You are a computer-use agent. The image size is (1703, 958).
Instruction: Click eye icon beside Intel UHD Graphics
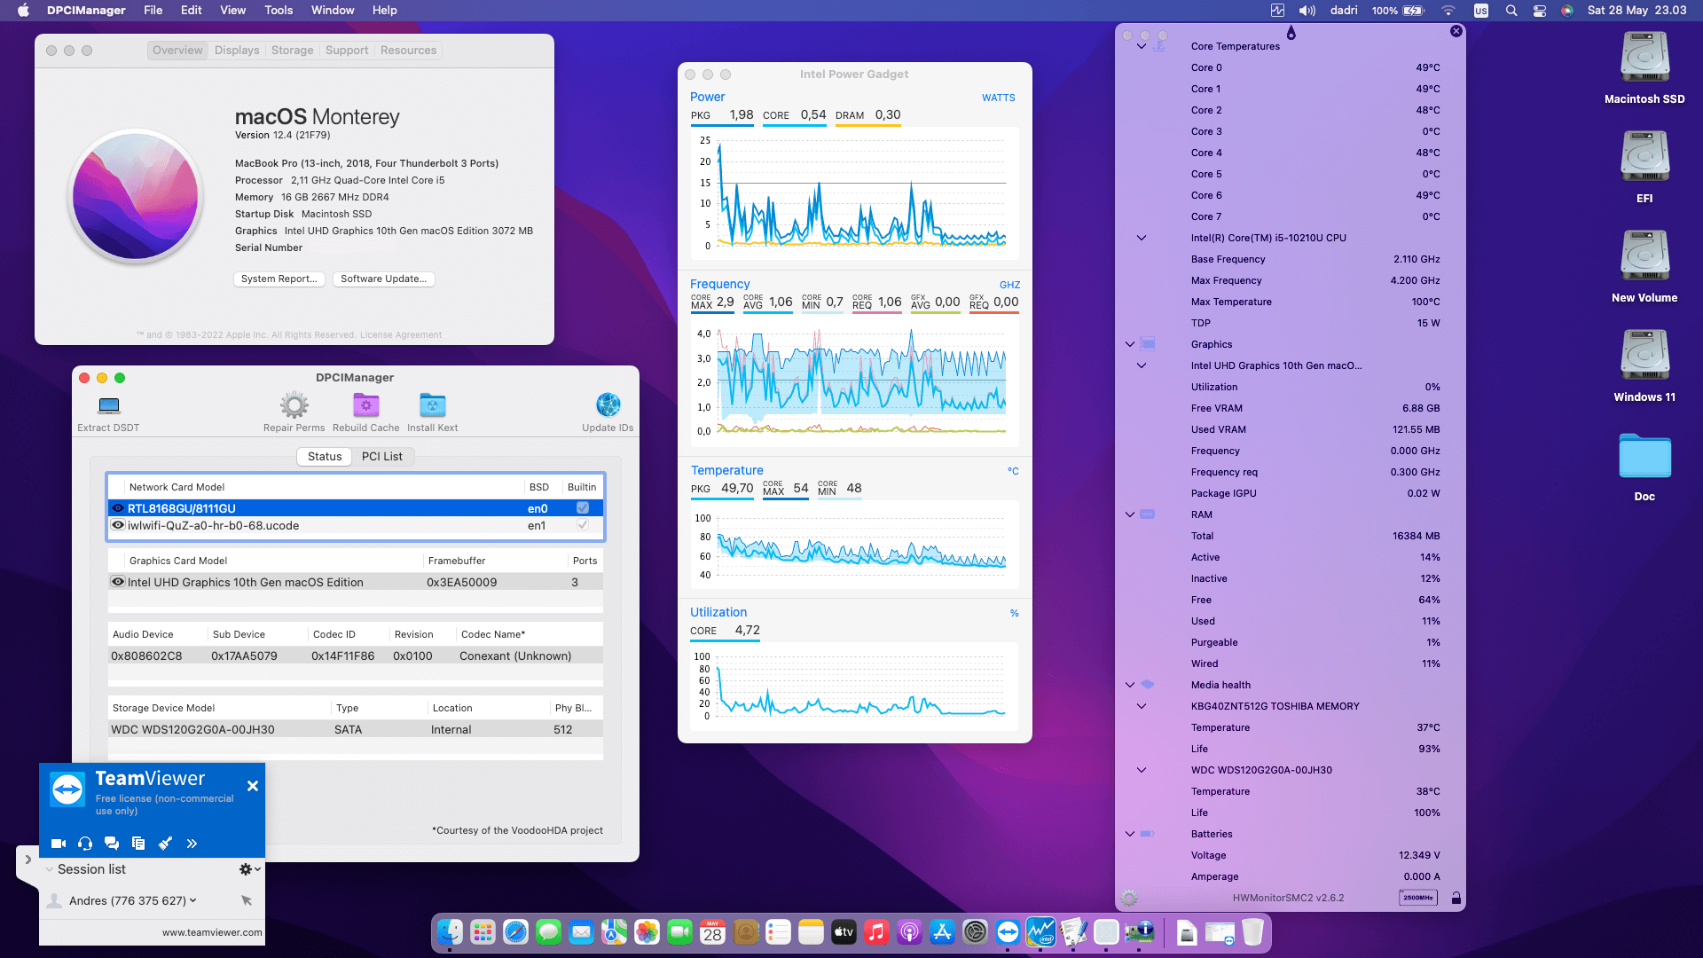pos(118,582)
